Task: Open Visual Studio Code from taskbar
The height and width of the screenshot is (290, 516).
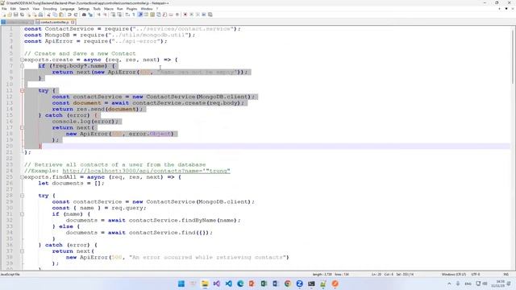Action: [x=228, y=284]
